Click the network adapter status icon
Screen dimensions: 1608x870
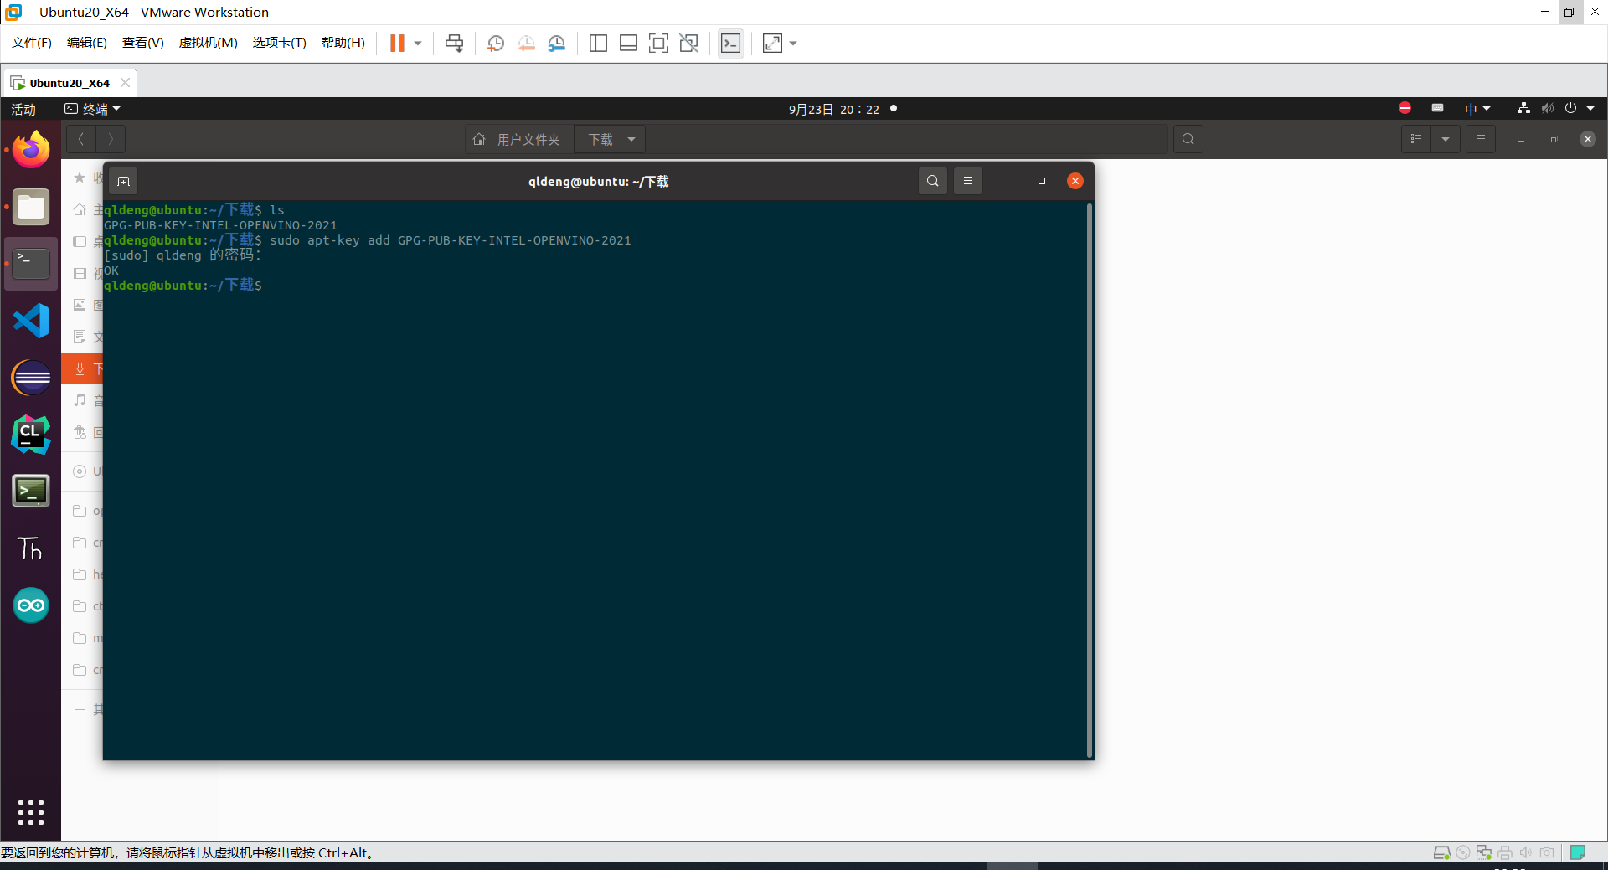point(1484,852)
